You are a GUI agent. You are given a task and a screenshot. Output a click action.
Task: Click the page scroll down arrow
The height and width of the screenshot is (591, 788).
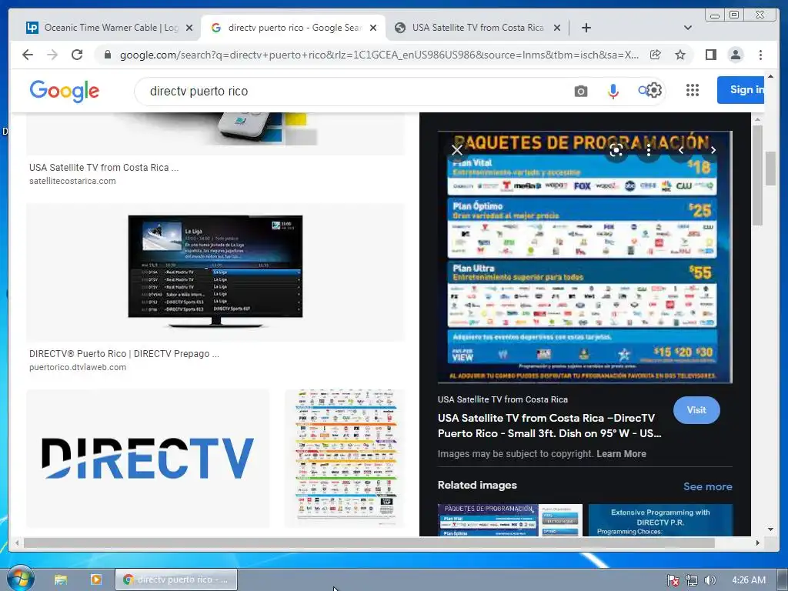coord(770,529)
